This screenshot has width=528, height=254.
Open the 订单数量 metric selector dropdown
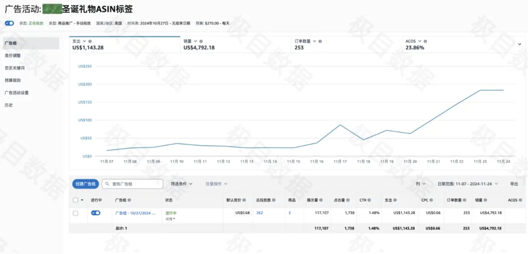coord(314,41)
